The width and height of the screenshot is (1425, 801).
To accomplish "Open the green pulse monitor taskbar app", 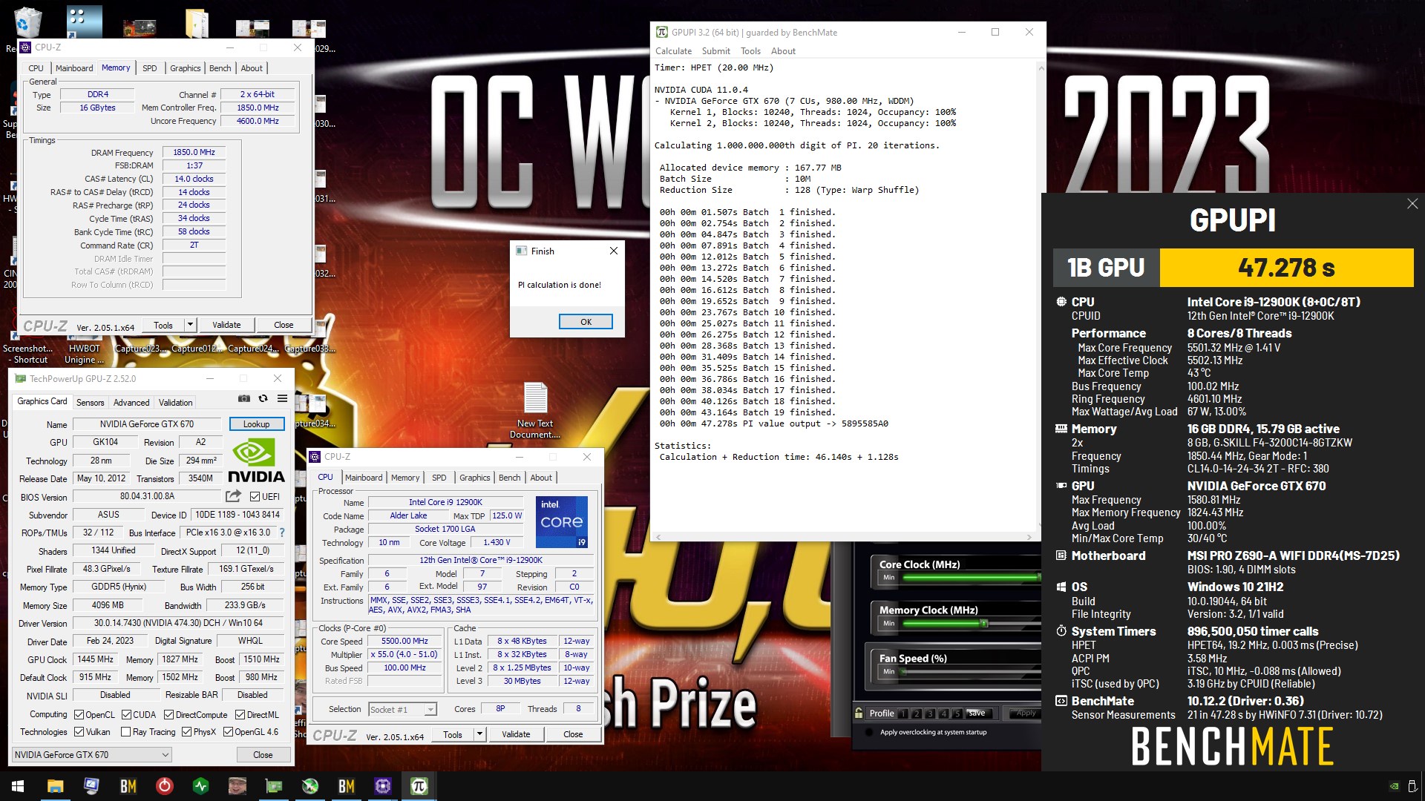I will tap(201, 786).
